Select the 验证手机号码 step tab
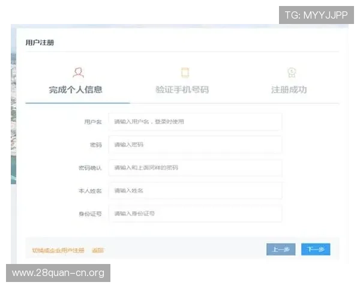 [x=182, y=90]
